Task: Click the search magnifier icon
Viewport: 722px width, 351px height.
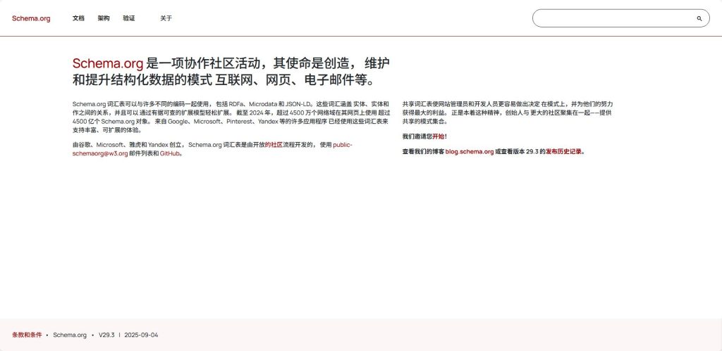Action: pos(699,18)
